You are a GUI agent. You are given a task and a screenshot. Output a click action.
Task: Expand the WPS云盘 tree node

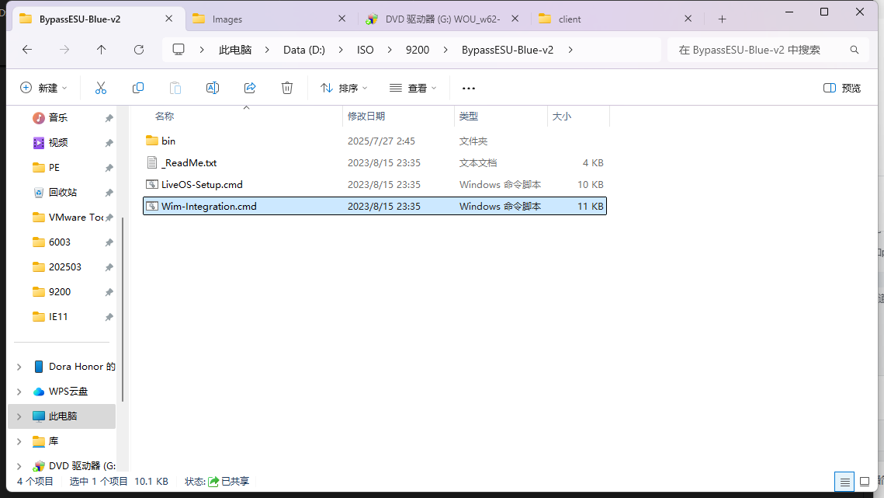point(19,392)
